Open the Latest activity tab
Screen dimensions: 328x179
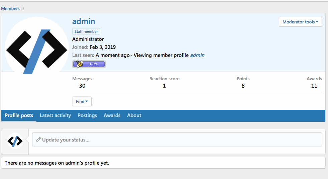[x=55, y=115]
